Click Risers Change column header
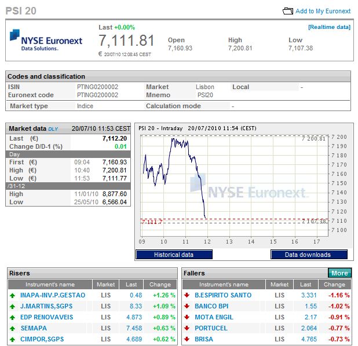Image resolution: width=358 pixels, height=346 pixels. [160, 285]
